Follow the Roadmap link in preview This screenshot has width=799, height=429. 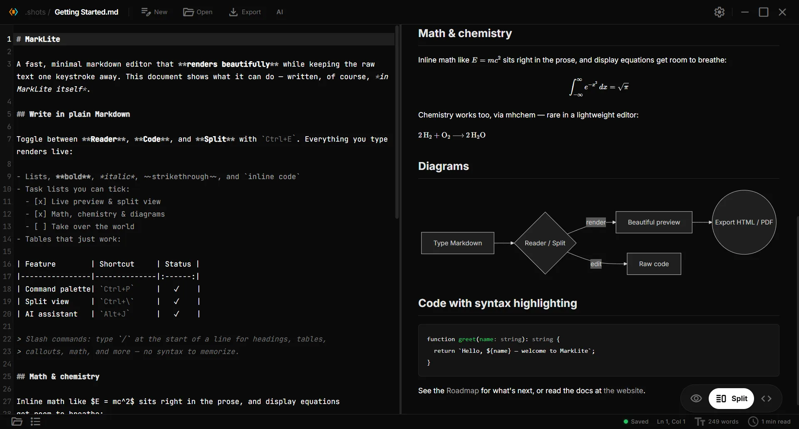coord(462,391)
